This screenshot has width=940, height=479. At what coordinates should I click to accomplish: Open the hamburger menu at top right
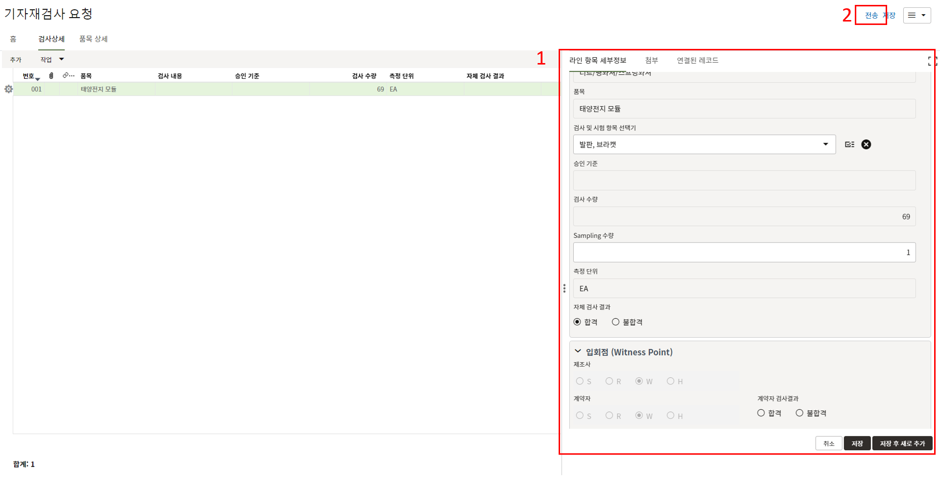(x=916, y=15)
